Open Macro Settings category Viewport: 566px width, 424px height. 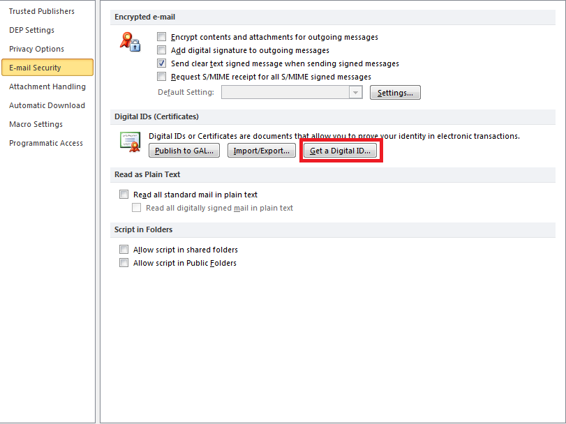pyautogui.click(x=36, y=124)
